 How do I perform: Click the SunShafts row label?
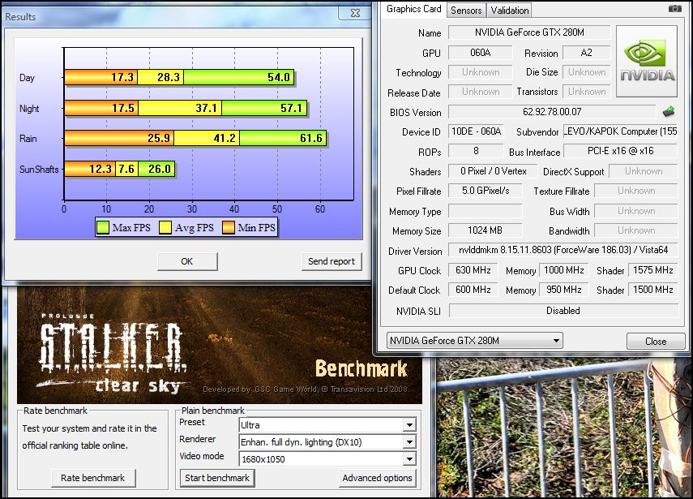click(x=39, y=169)
